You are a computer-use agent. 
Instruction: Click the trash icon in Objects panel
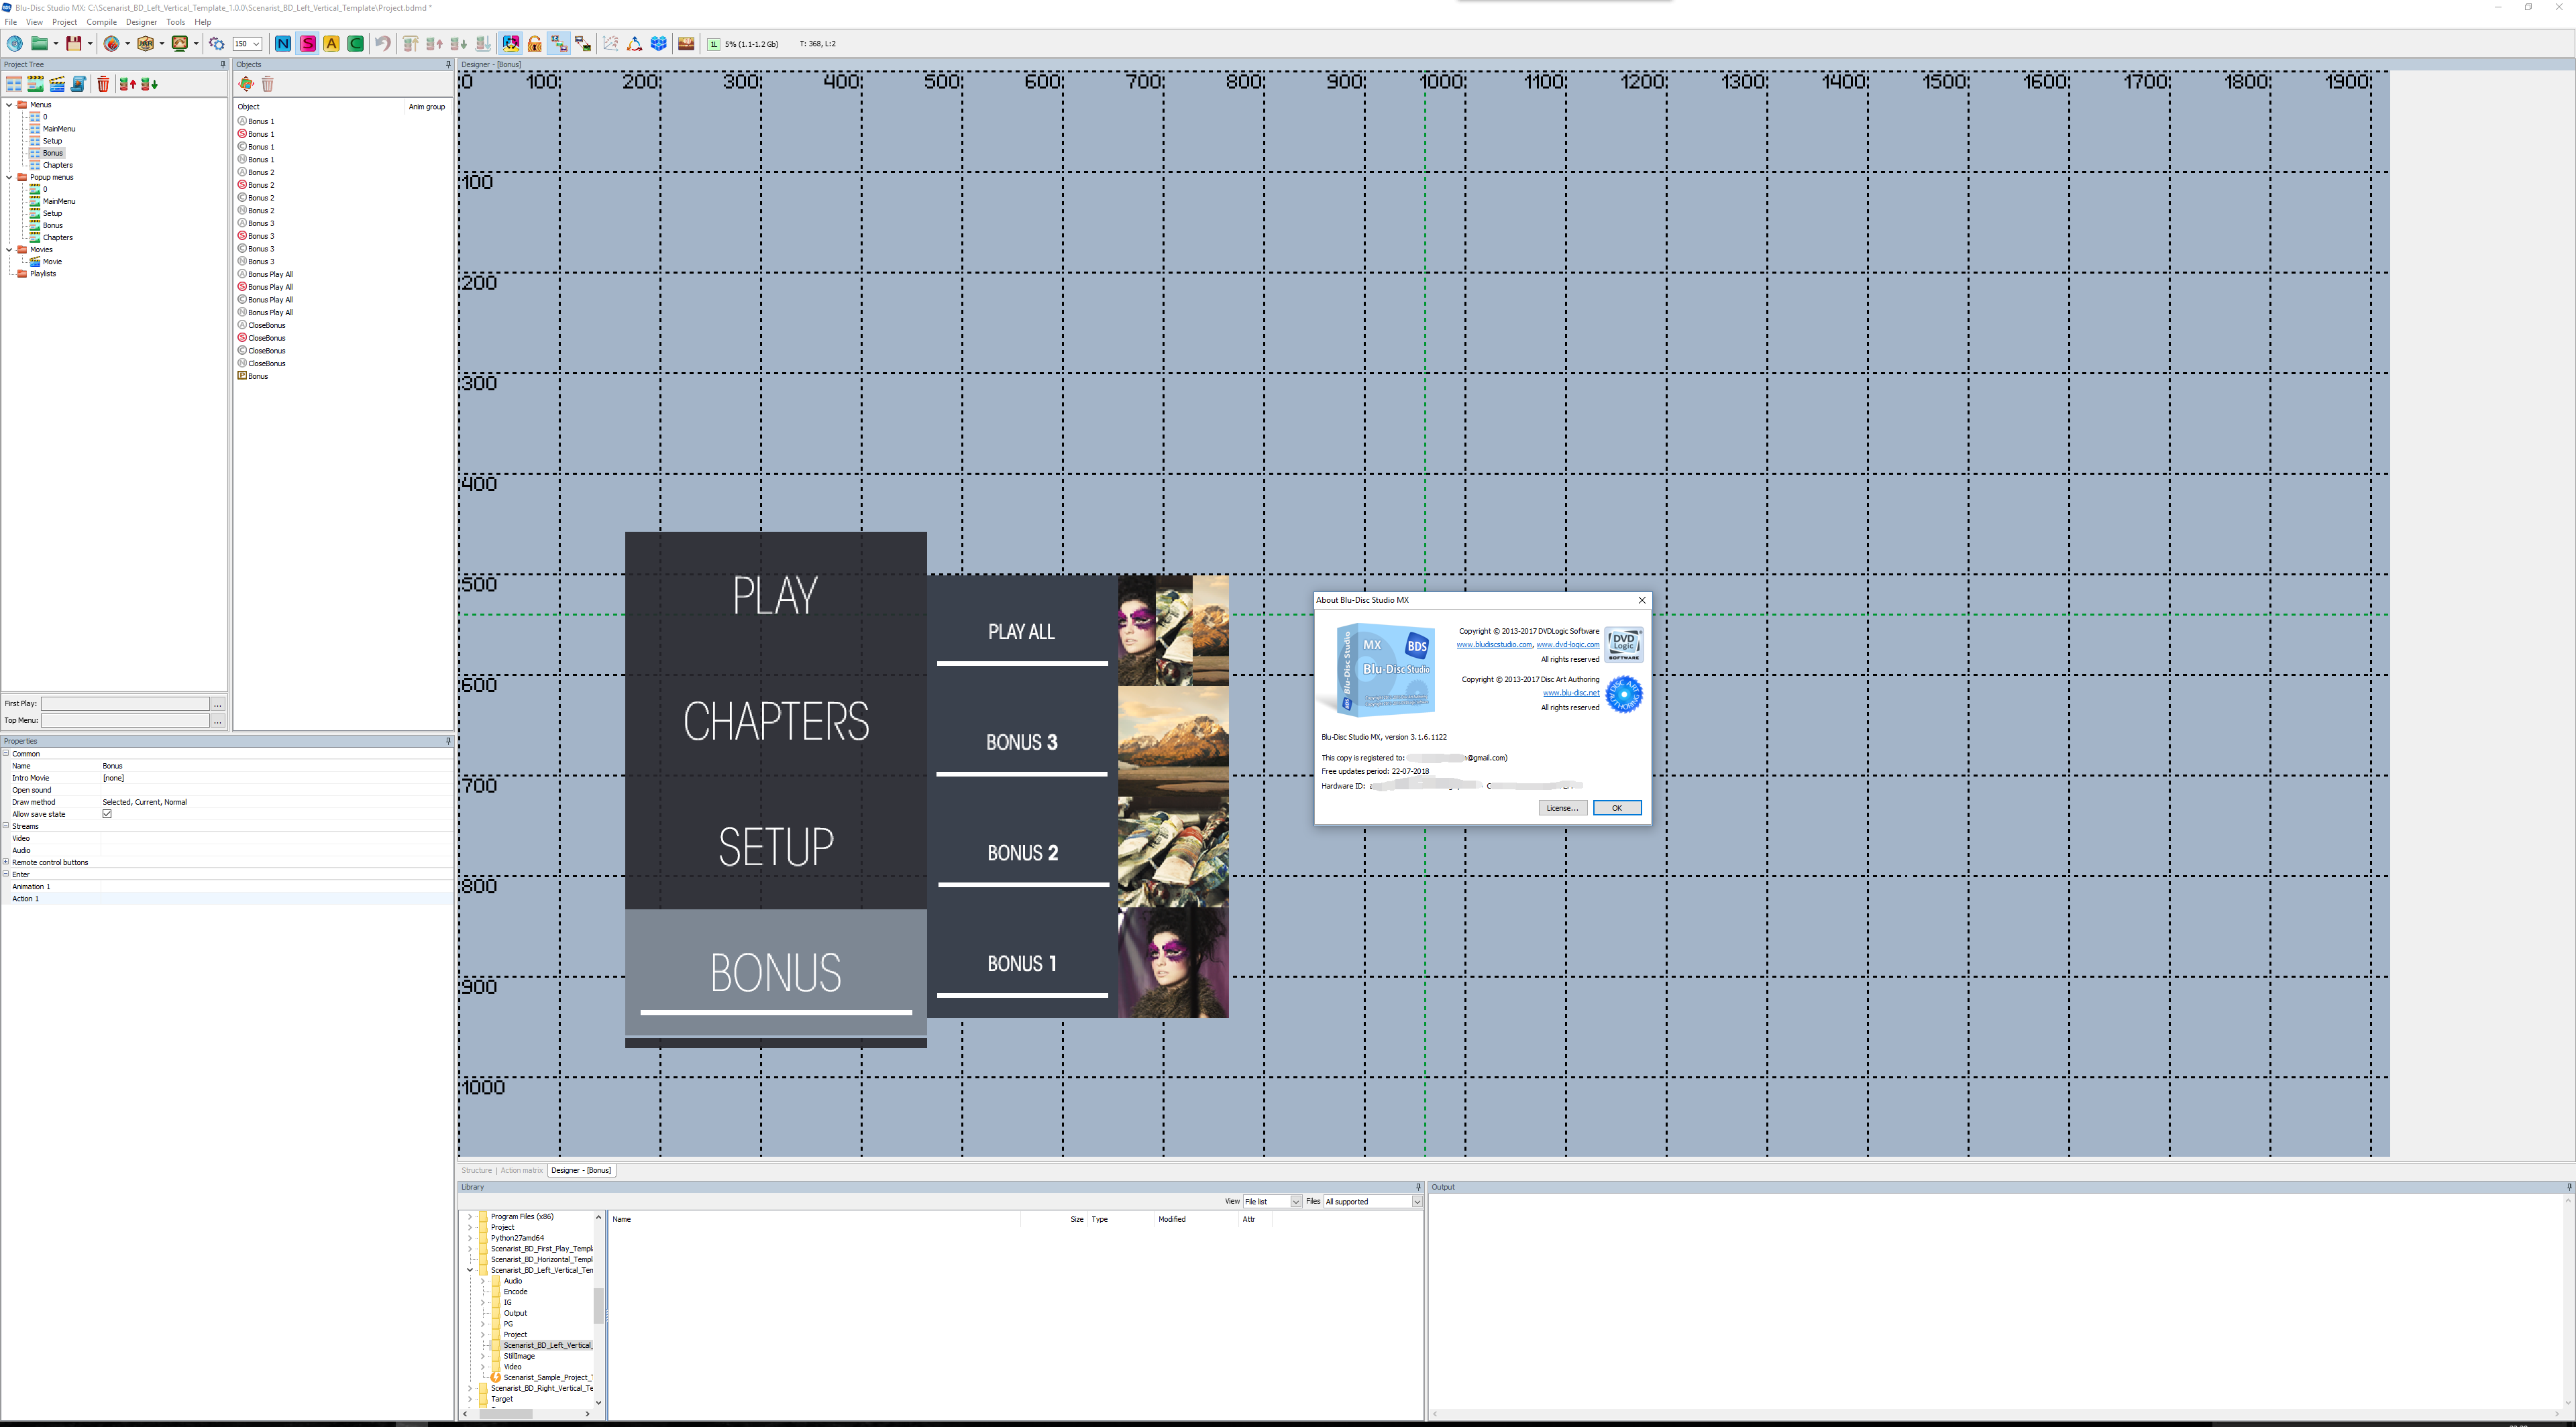[268, 84]
